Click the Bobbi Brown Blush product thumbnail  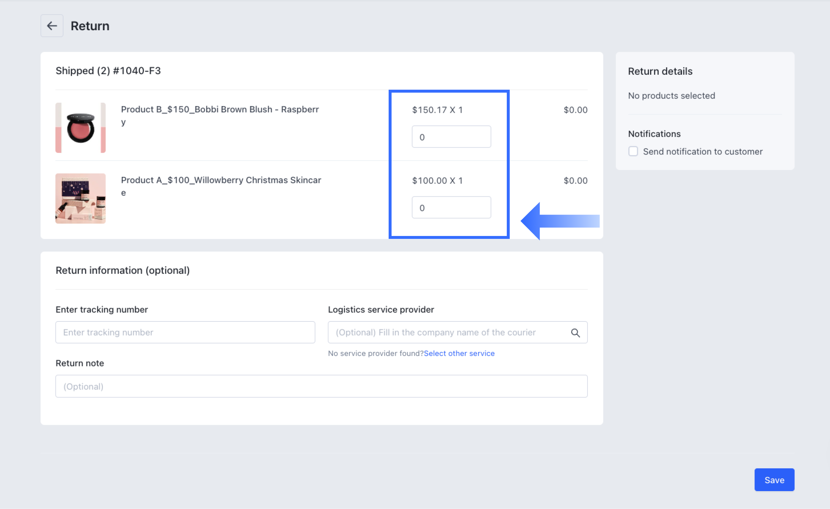tap(80, 128)
